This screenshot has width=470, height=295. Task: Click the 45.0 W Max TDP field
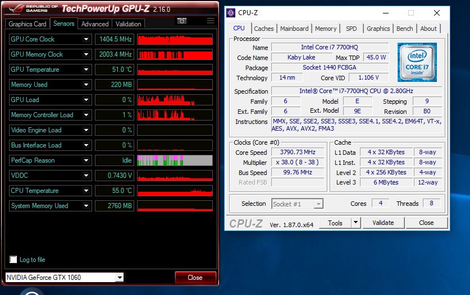(x=376, y=58)
